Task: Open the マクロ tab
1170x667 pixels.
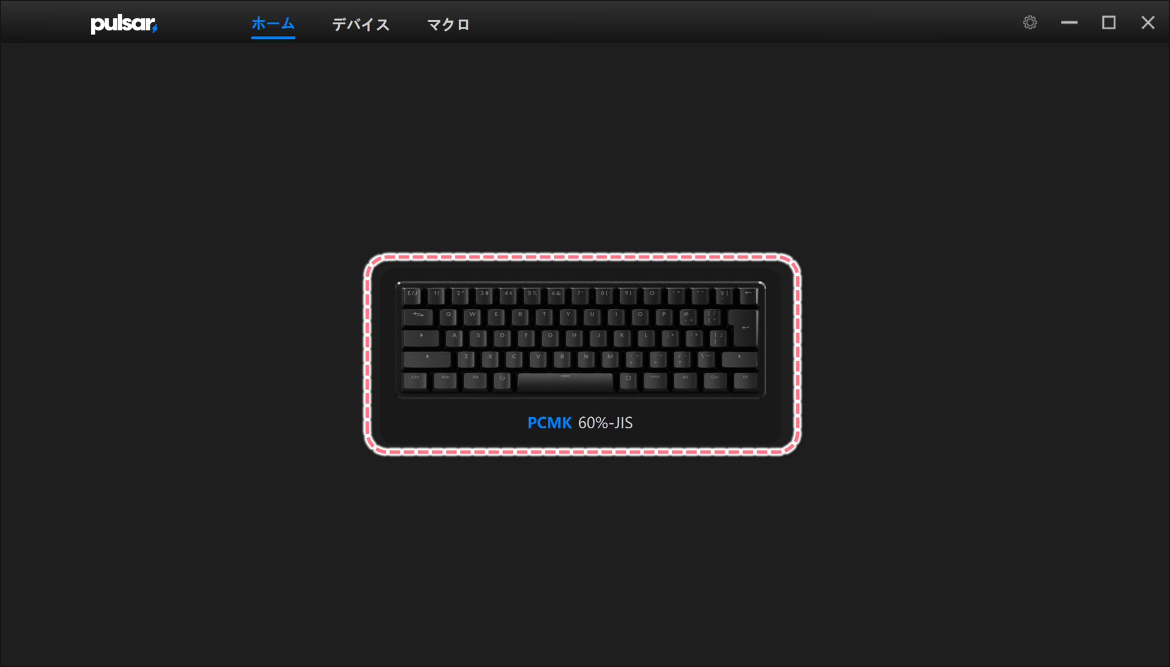Action: pyautogui.click(x=448, y=24)
